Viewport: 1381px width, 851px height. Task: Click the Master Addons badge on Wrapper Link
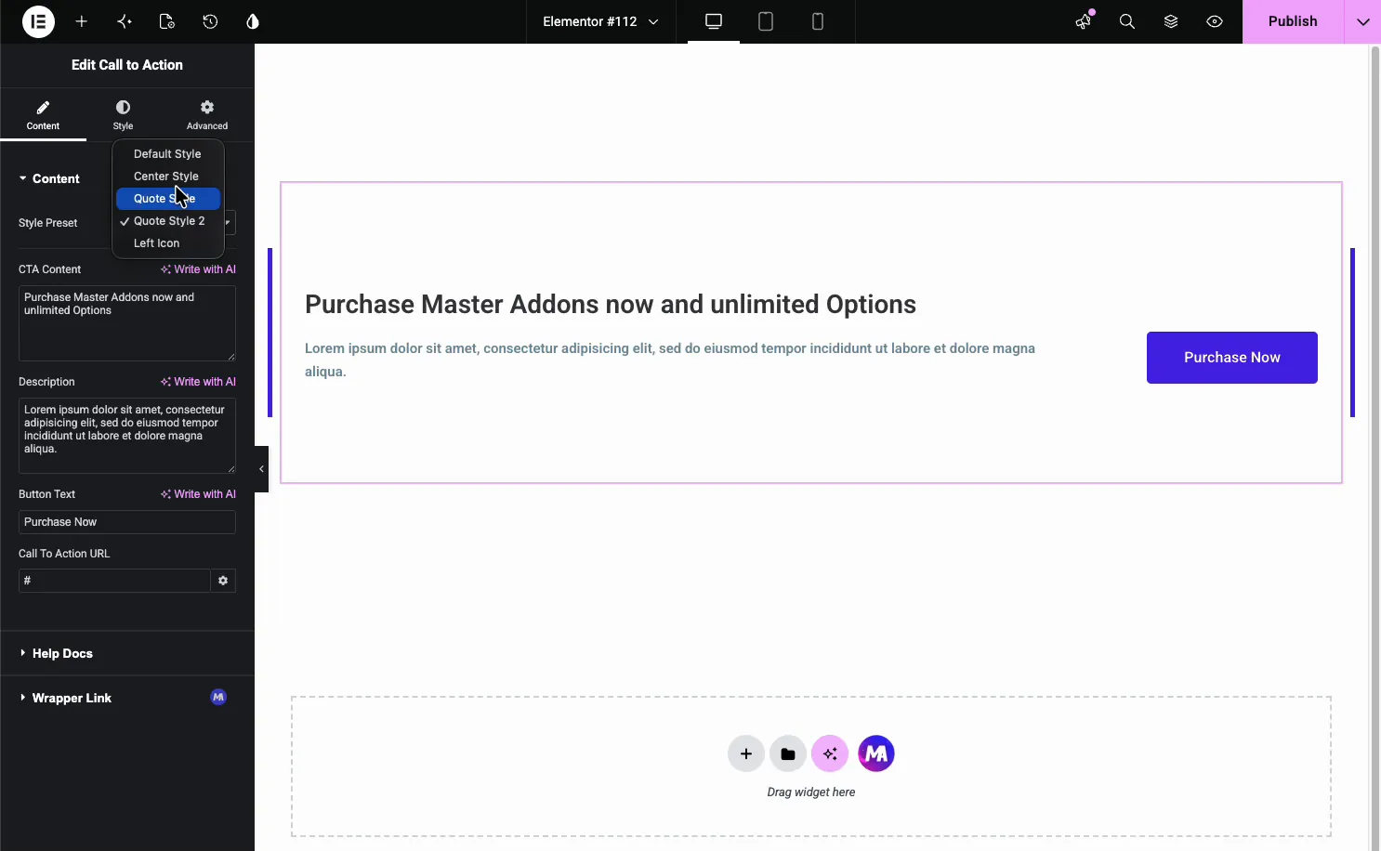218,698
